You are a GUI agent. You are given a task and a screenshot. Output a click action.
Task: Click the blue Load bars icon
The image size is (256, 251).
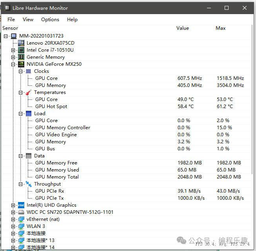click(29, 114)
